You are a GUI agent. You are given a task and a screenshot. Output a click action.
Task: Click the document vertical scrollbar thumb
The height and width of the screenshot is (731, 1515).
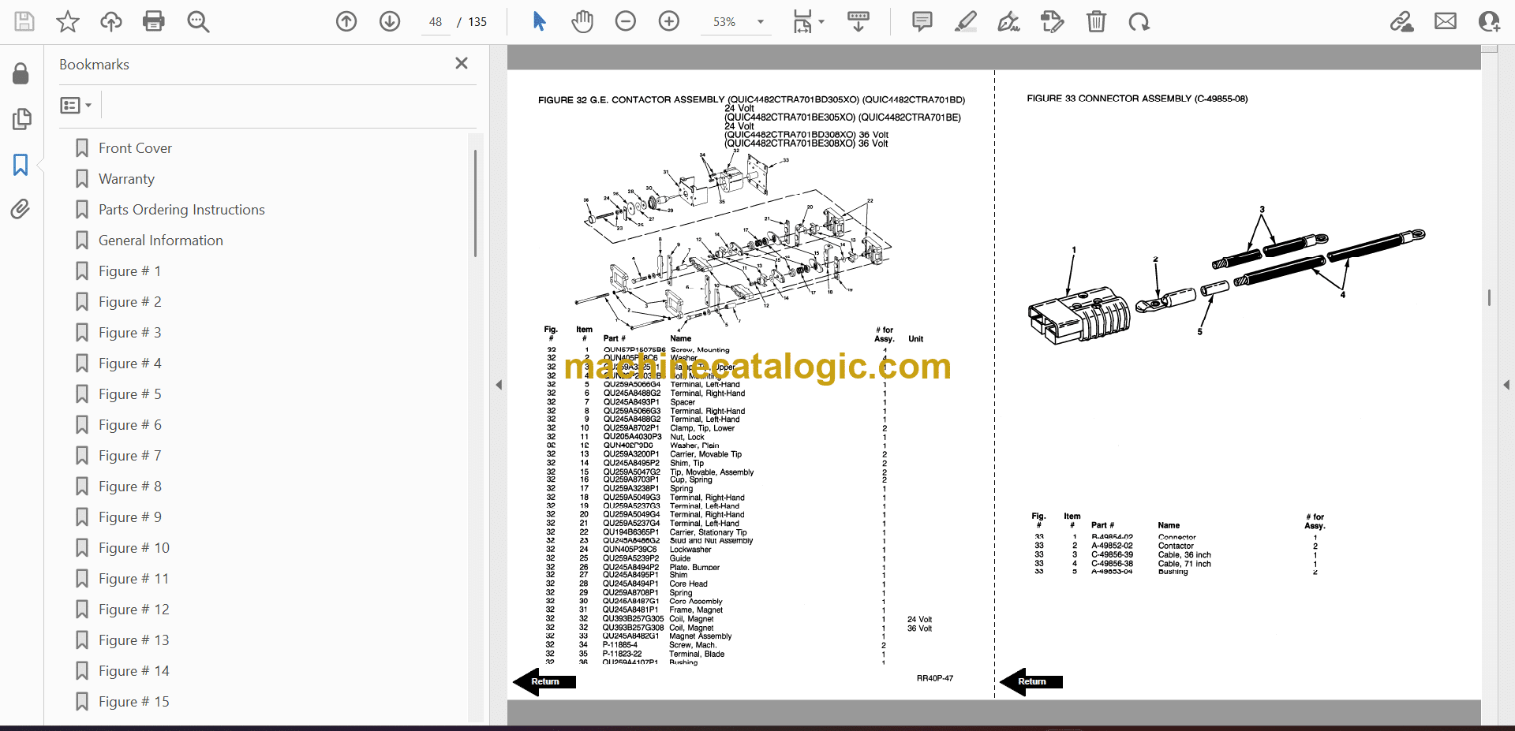pos(1490,297)
